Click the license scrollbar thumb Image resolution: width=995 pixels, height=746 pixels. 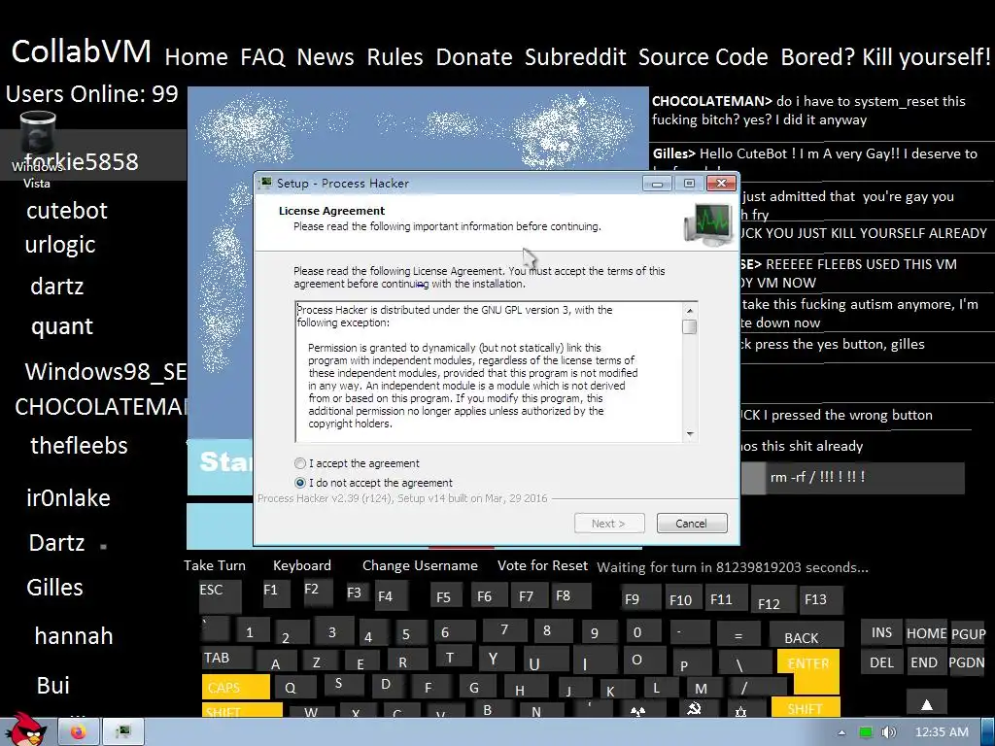pos(690,326)
